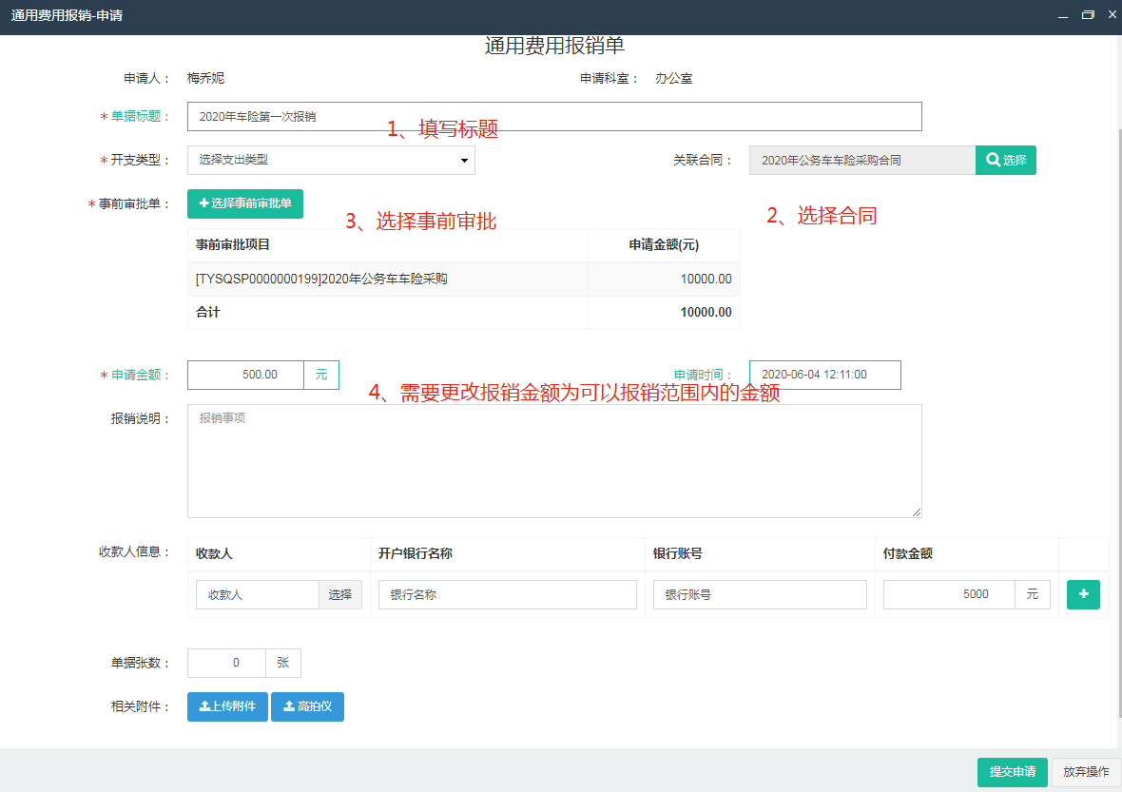
Task: Restore the window size icon
Action: (1088, 15)
